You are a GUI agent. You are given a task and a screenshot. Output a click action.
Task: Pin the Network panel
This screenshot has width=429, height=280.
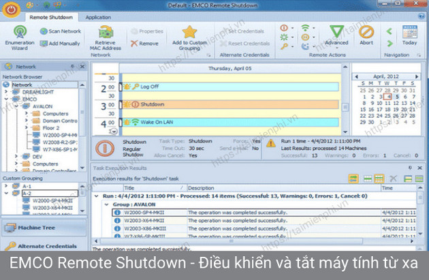pyautogui.click(x=73, y=67)
